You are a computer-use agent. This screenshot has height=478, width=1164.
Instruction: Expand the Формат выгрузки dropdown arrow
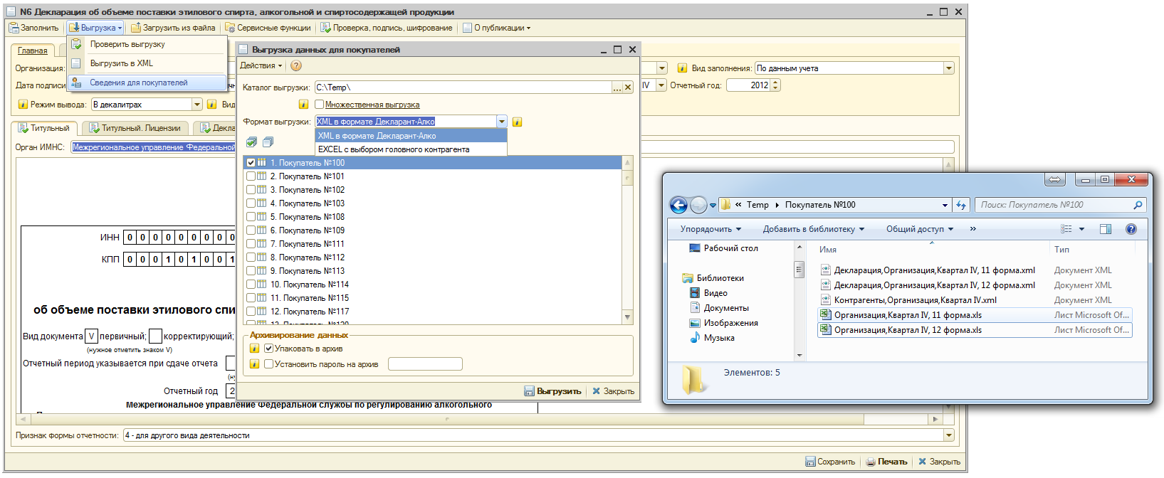(x=501, y=122)
